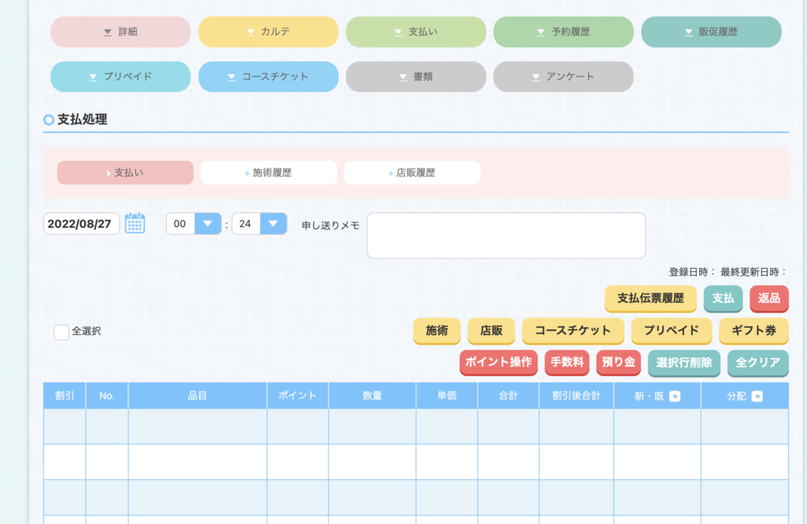Screen dimensions: 807x524
Task: Click the date field 2022/08/27
Action: tap(81, 224)
